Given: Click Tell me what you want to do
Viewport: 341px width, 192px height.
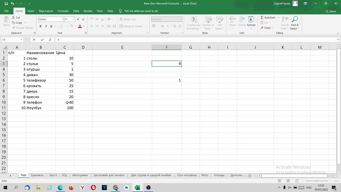Looking at the screenshot, I should pos(141,11).
